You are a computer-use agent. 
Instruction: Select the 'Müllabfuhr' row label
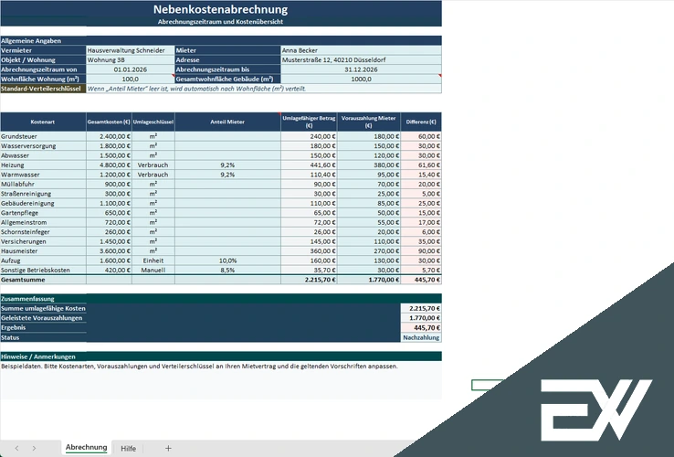pyautogui.click(x=43, y=184)
